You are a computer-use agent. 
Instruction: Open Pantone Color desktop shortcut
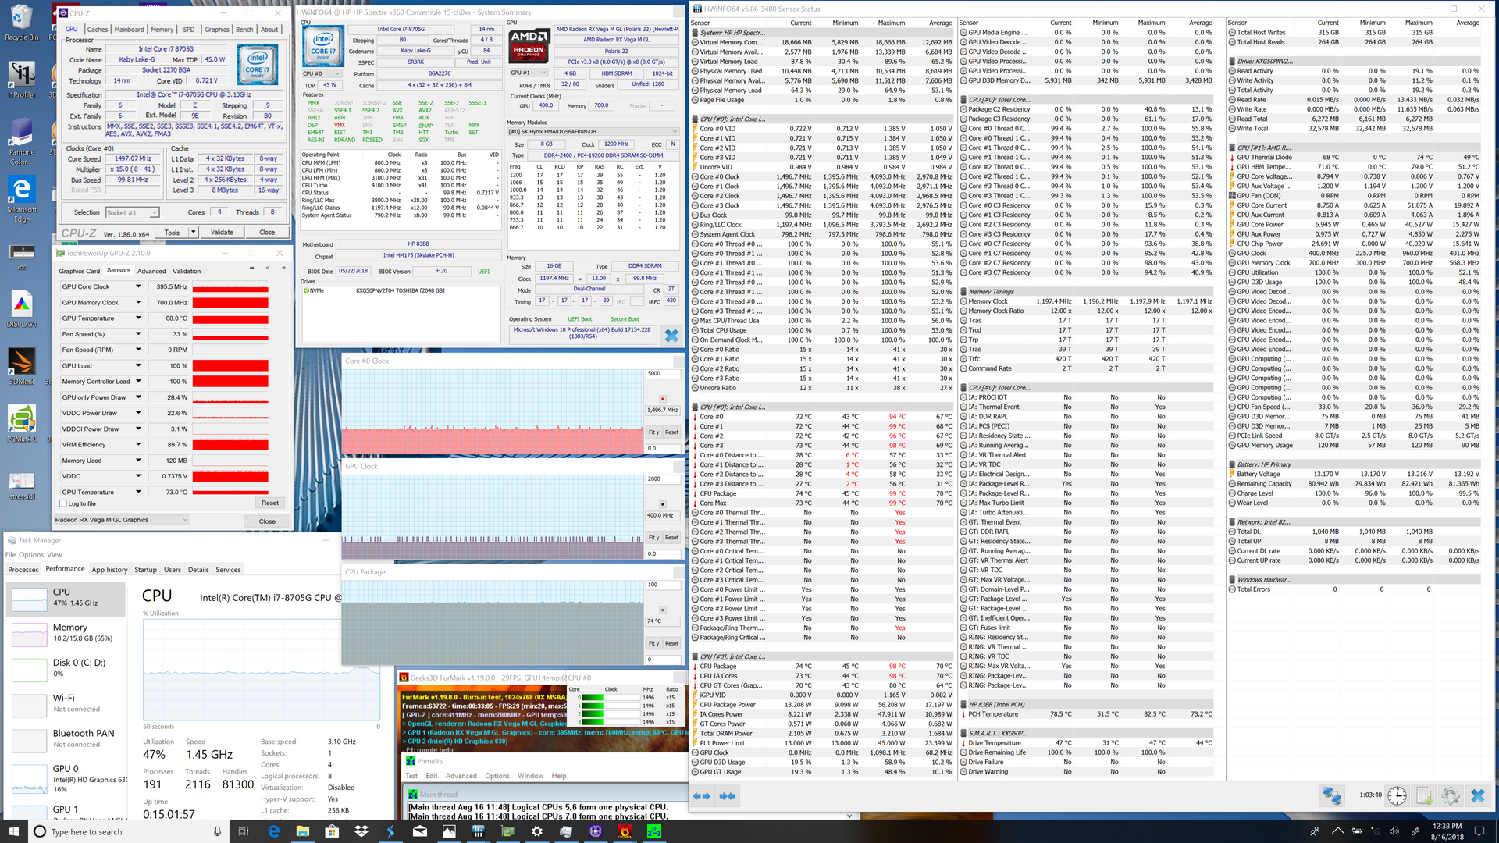(21, 141)
